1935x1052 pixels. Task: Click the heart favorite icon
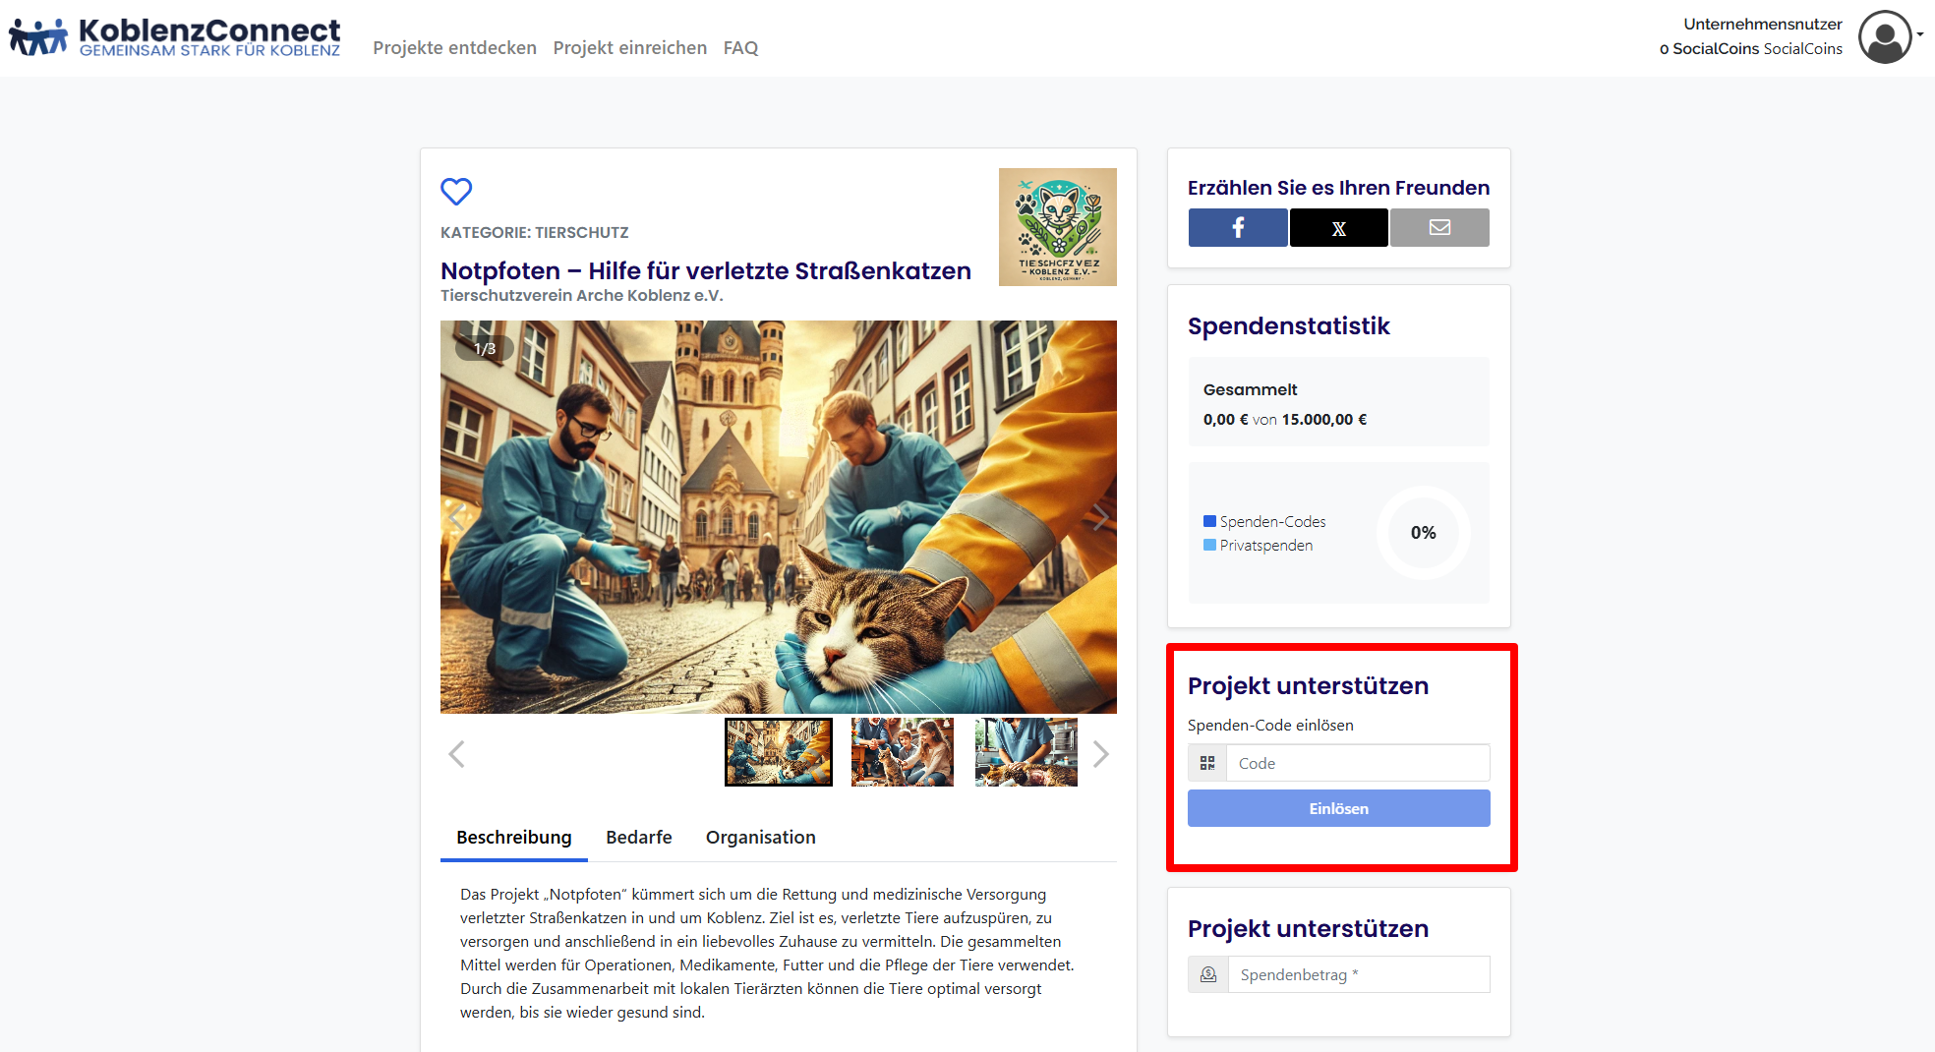click(x=456, y=191)
